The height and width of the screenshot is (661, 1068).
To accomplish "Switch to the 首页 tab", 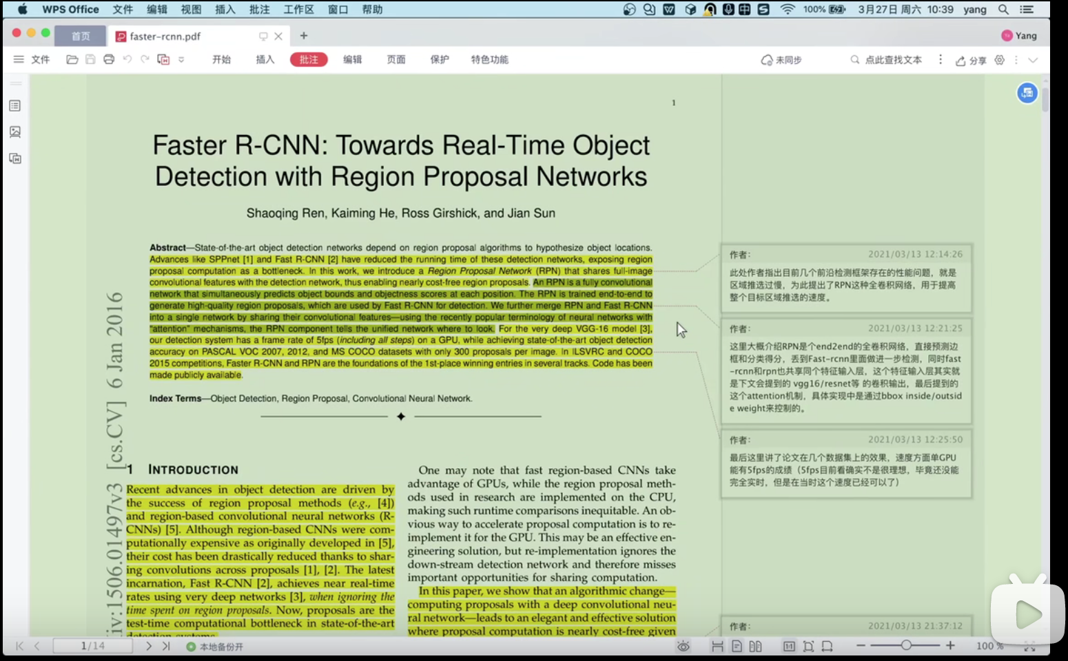I will click(x=81, y=36).
